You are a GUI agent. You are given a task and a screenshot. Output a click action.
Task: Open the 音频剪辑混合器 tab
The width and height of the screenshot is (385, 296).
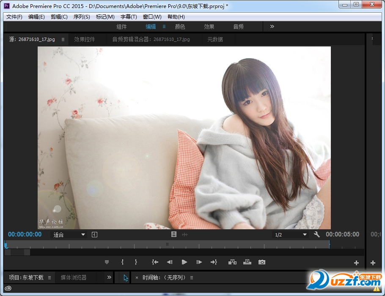click(x=151, y=39)
